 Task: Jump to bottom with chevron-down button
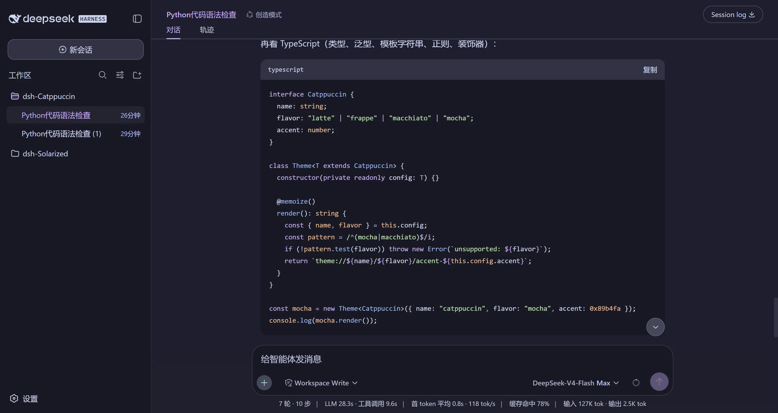coord(655,327)
